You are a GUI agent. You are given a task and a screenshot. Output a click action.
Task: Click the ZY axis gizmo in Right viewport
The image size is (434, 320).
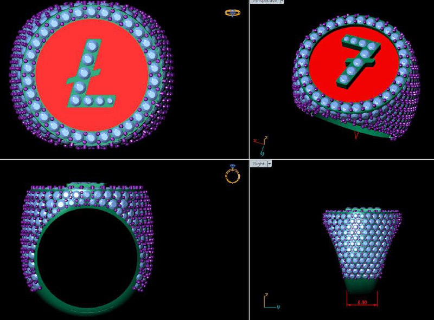pos(272,301)
